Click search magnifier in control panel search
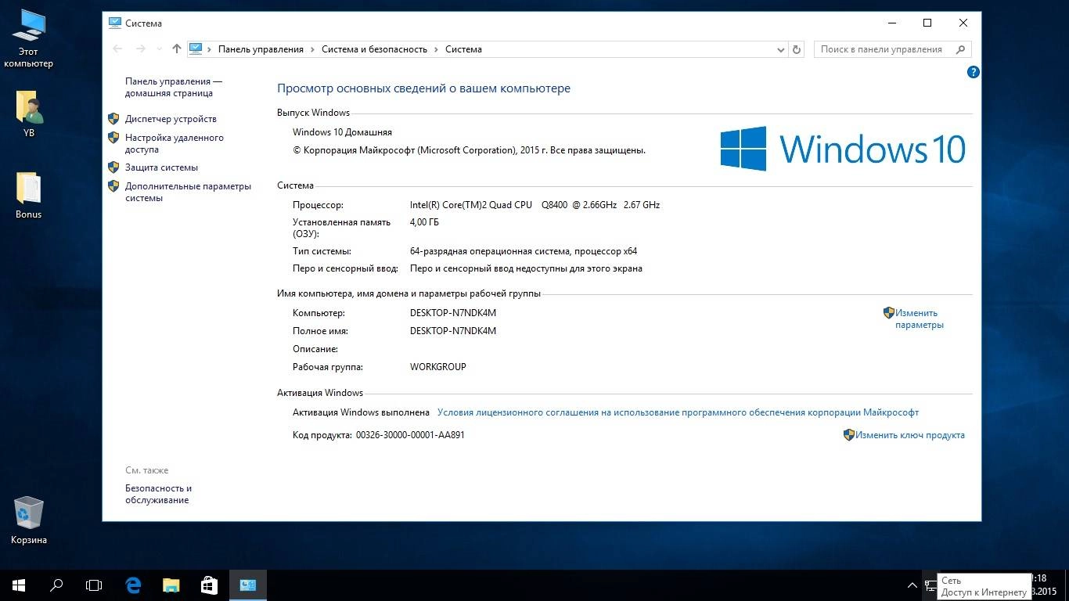Image resolution: width=1069 pixels, height=601 pixels. pyautogui.click(x=960, y=49)
